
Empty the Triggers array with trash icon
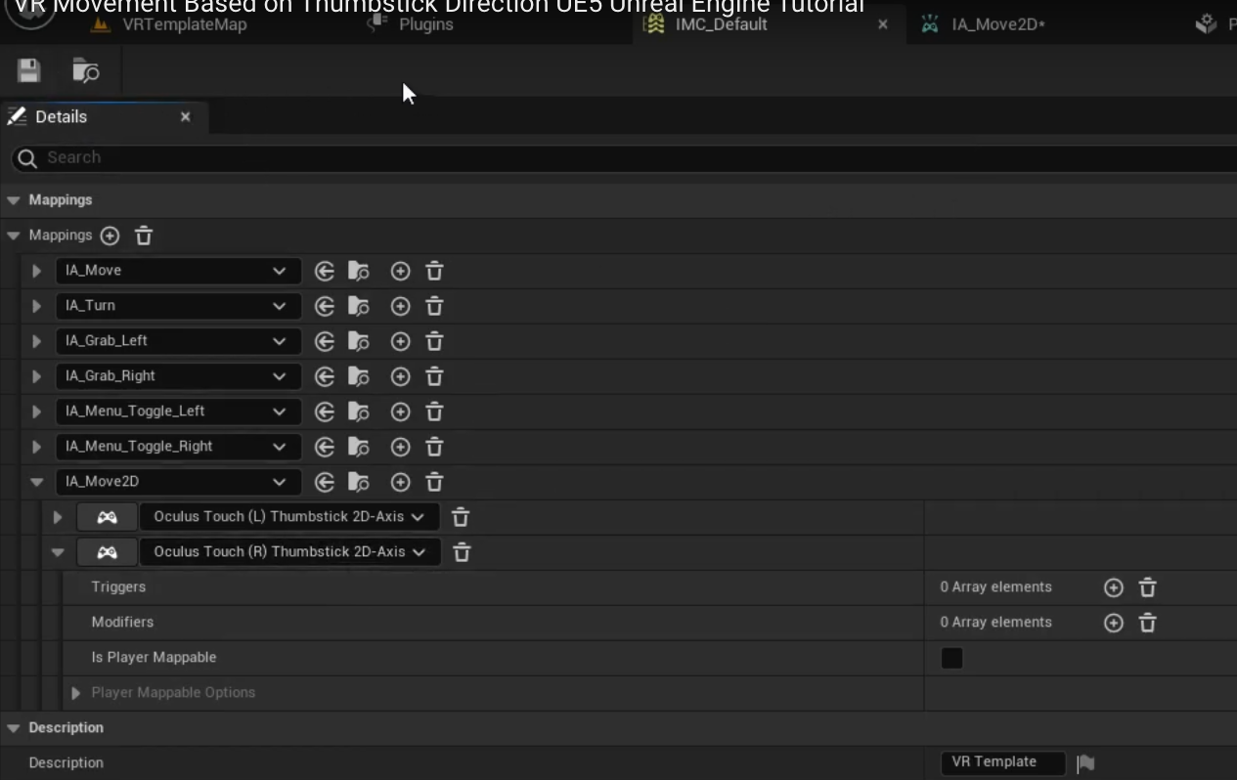[x=1147, y=587]
